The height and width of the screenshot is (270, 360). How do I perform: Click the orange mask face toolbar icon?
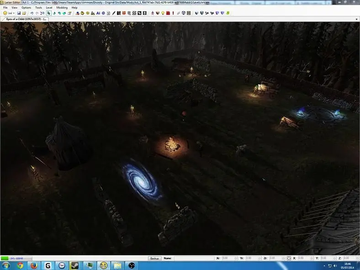pyautogui.click(x=124, y=13)
